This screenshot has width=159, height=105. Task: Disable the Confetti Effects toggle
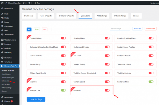click(63, 38)
